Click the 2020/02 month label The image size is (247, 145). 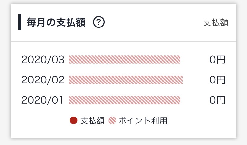43,80
